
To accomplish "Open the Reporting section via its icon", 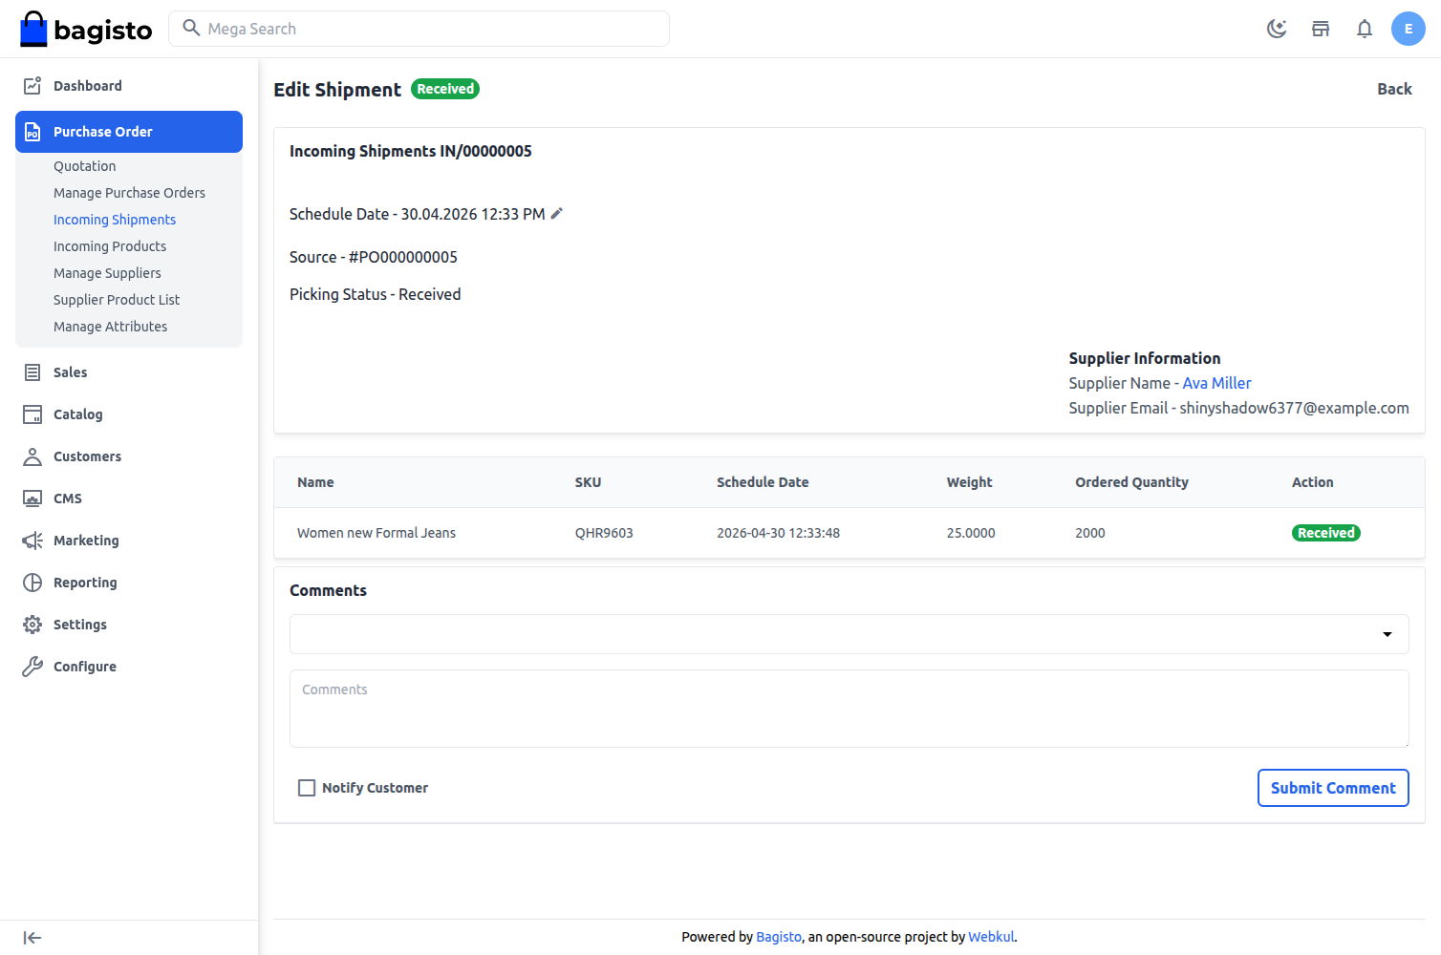I will point(32,582).
